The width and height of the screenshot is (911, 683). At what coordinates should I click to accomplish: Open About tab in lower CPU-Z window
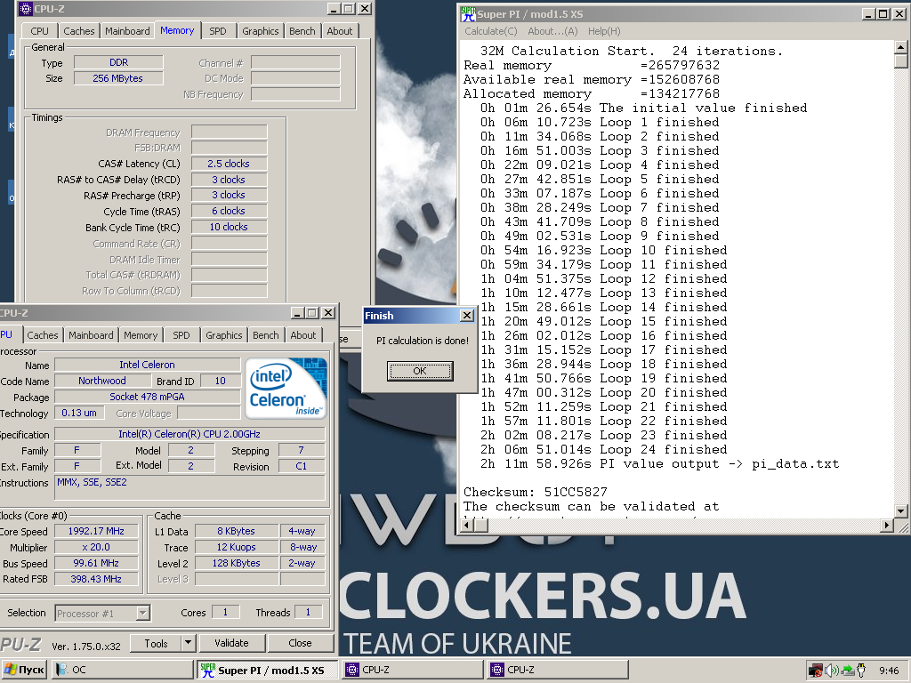(x=302, y=335)
